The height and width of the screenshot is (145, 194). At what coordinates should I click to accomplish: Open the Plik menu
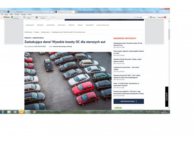2,14
